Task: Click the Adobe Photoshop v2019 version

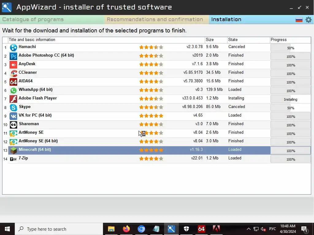Action: tap(197, 55)
